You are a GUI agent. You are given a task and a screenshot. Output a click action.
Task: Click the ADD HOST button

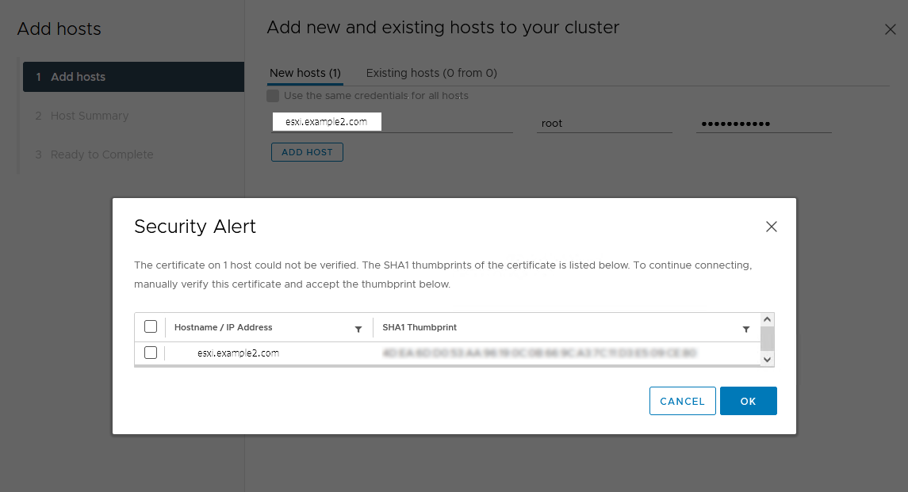coord(307,152)
